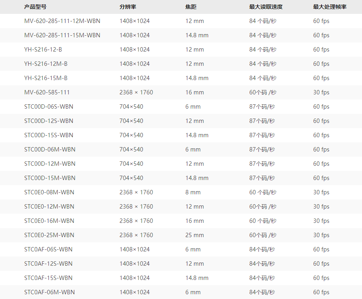Select the STC0AF-15S-WBN model name
This screenshot has width=362, height=299.
48,278
